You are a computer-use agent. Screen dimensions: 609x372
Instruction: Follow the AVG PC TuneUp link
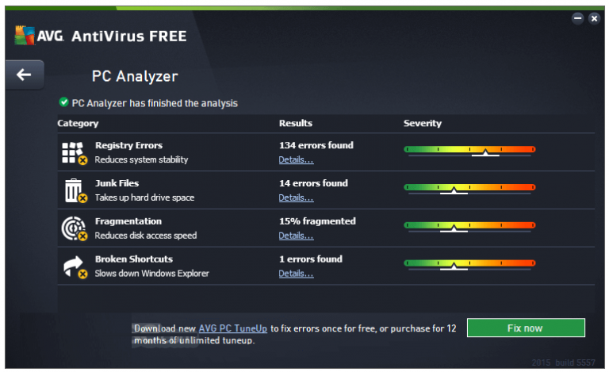(232, 328)
